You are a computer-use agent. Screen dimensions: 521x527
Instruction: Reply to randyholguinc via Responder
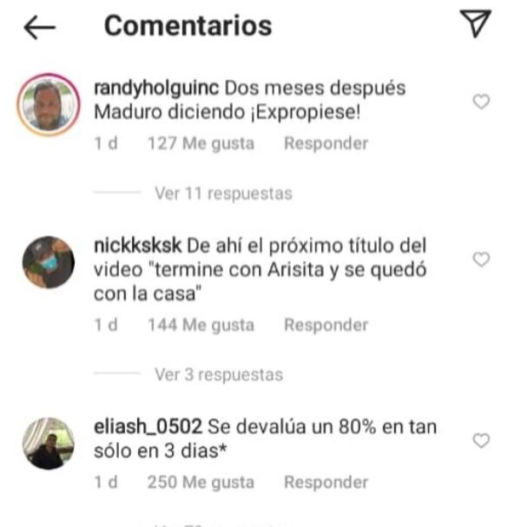pyautogui.click(x=326, y=143)
